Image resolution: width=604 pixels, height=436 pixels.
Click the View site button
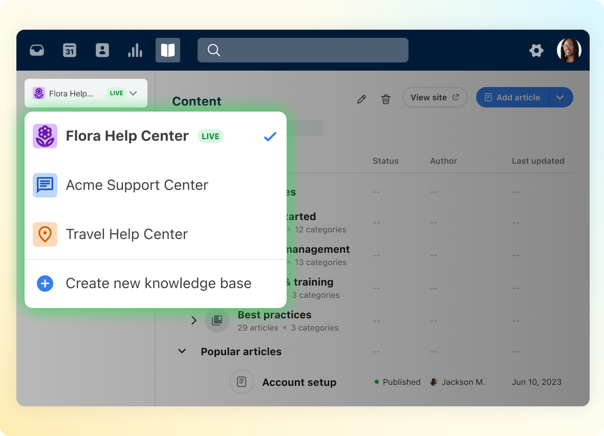click(x=435, y=97)
